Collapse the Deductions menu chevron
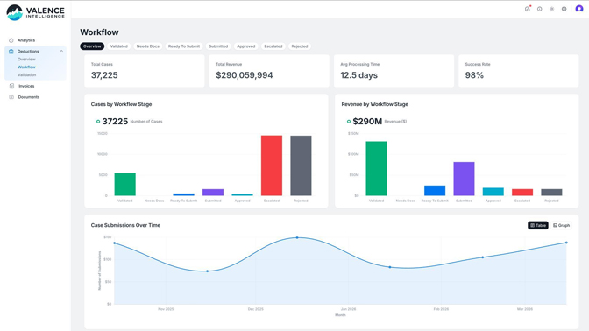Image resolution: width=589 pixels, height=331 pixels. point(61,51)
